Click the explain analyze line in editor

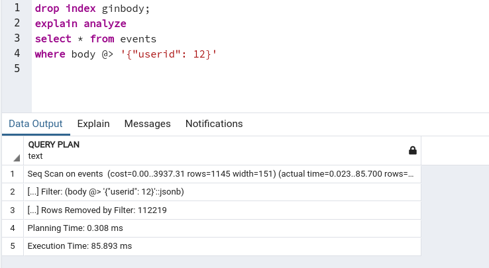(80, 24)
